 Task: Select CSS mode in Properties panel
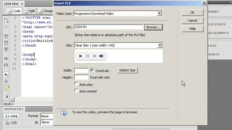[12, 123]
